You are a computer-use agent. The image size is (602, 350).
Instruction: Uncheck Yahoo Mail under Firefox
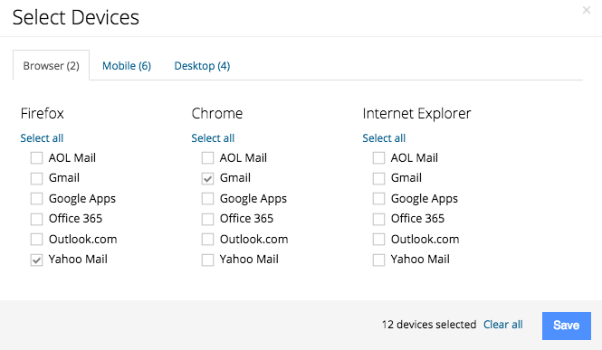point(36,260)
